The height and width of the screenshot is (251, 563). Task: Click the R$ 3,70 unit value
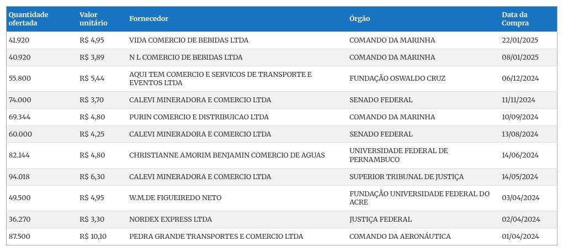pos(92,100)
